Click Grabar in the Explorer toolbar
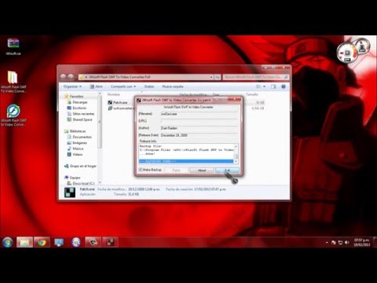 click(x=149, y=86)
